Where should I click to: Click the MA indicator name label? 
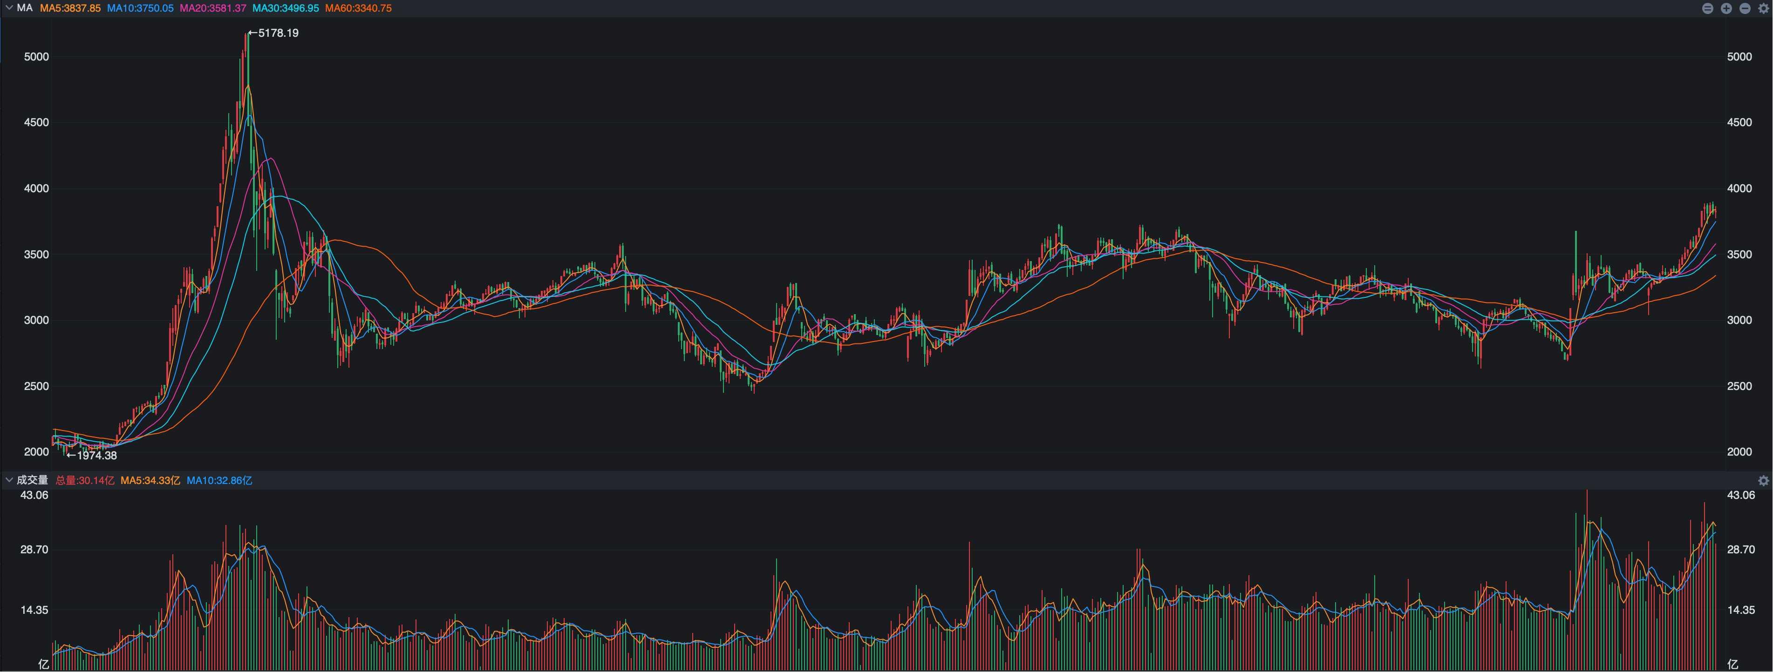tap(25, 8)
